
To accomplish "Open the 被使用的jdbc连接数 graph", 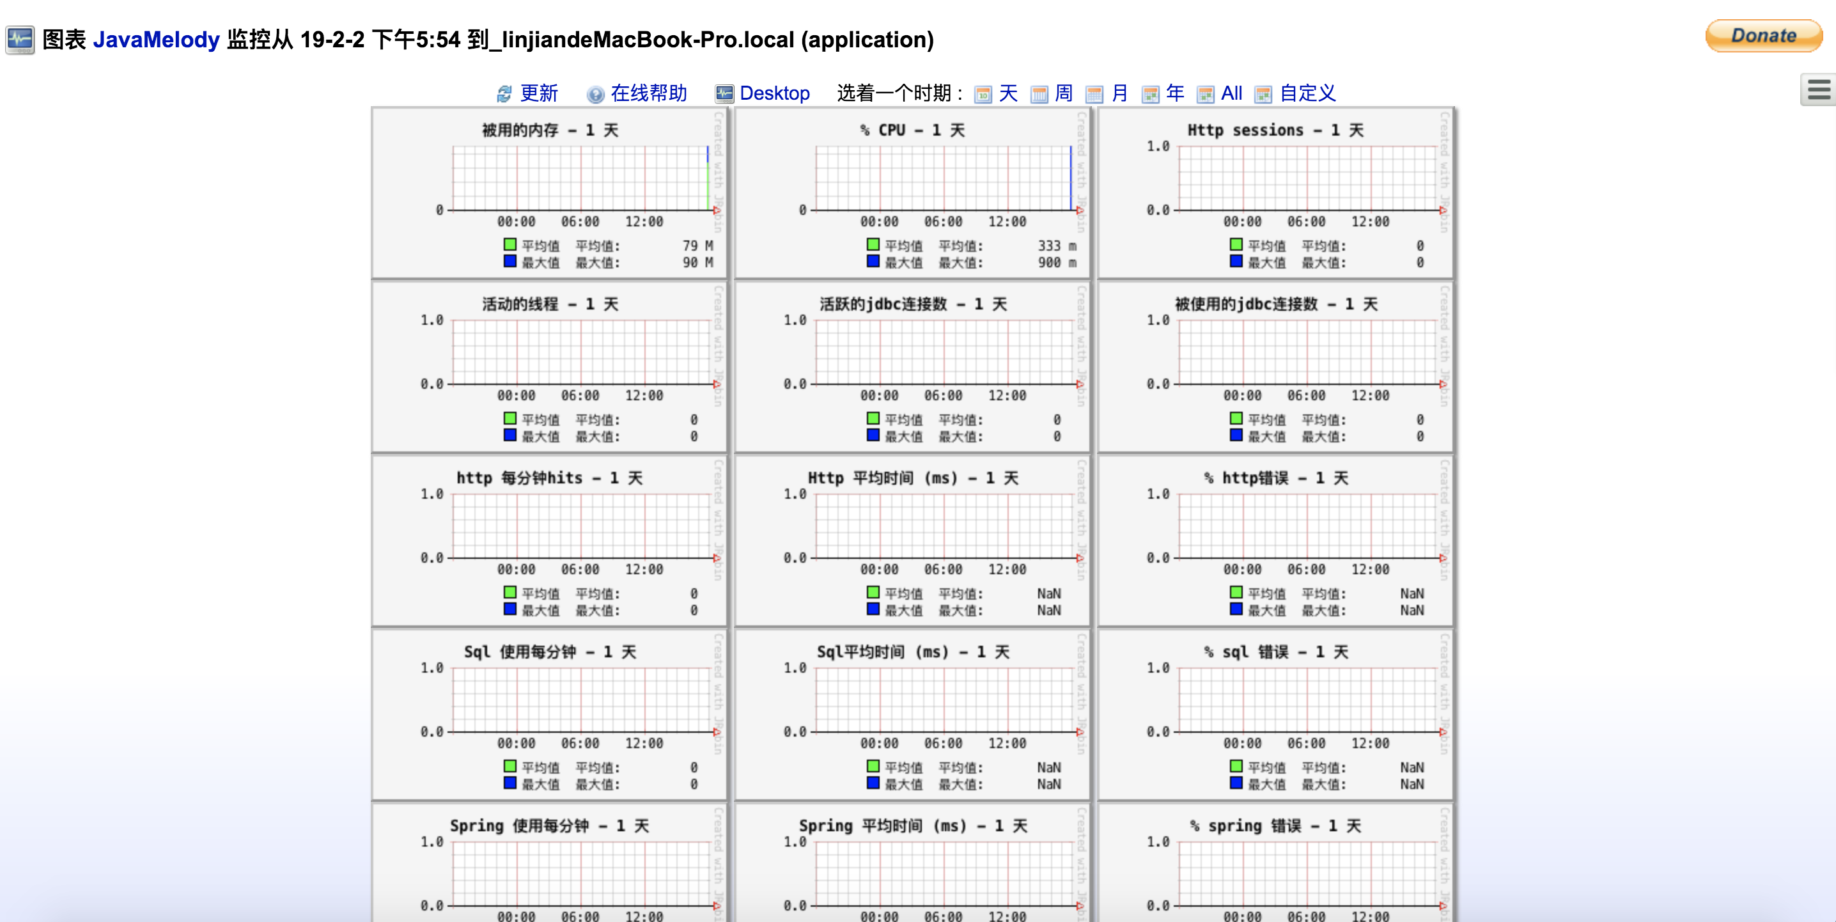I will pyautogui.click(x=1275, y=367).
